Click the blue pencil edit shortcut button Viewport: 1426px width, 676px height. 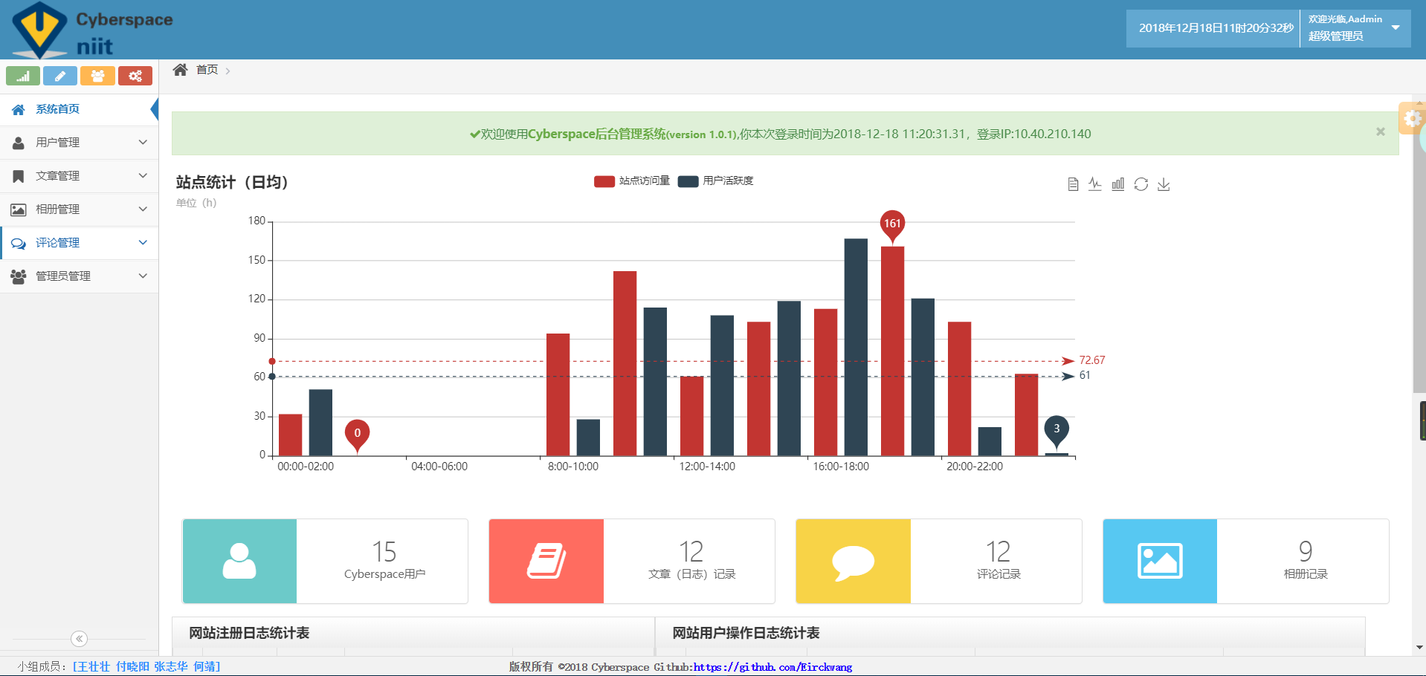coord(60,76)
